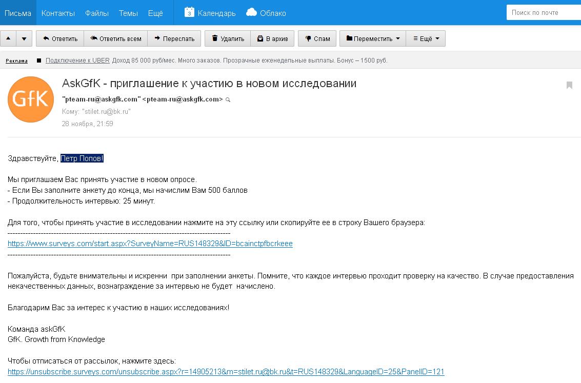
Task: Click the magnifier icon next to sender address
Action: pyautogui.click(x=228, y=99)
